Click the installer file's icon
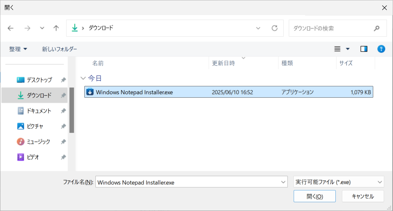The height and width of the screenshot is (211, 393). (90, 92)
